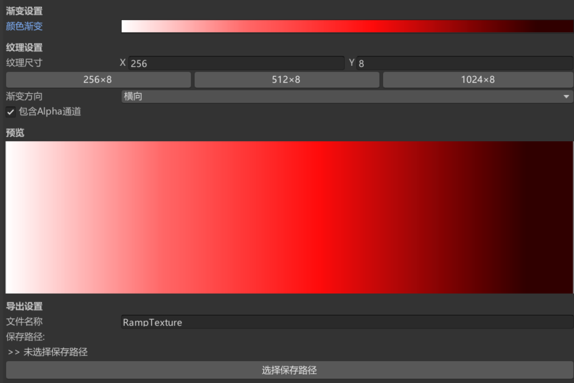Image resolution: width=574 pixels, height=383 pixels.
Task: Click the 纹理设置 section heading
Action: pos(24,47)
